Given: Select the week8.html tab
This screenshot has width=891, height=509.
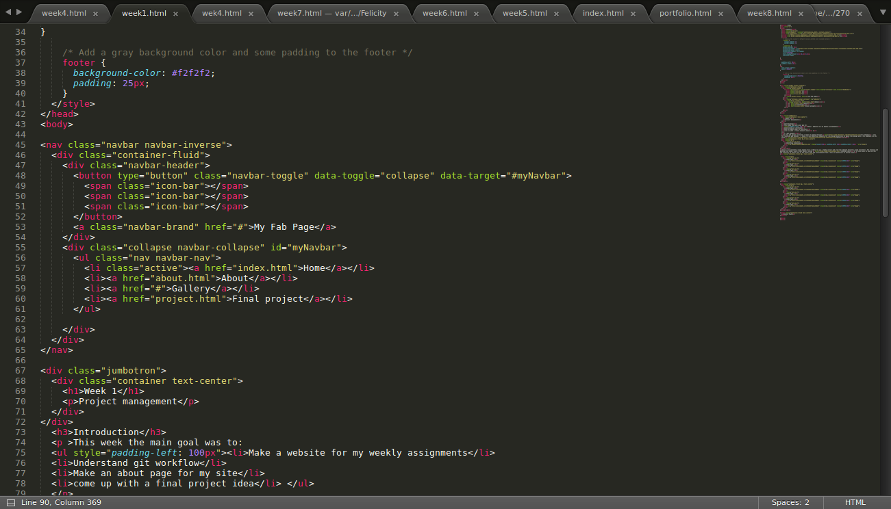Looking at the screenshot, I should (x=769, y=13).
